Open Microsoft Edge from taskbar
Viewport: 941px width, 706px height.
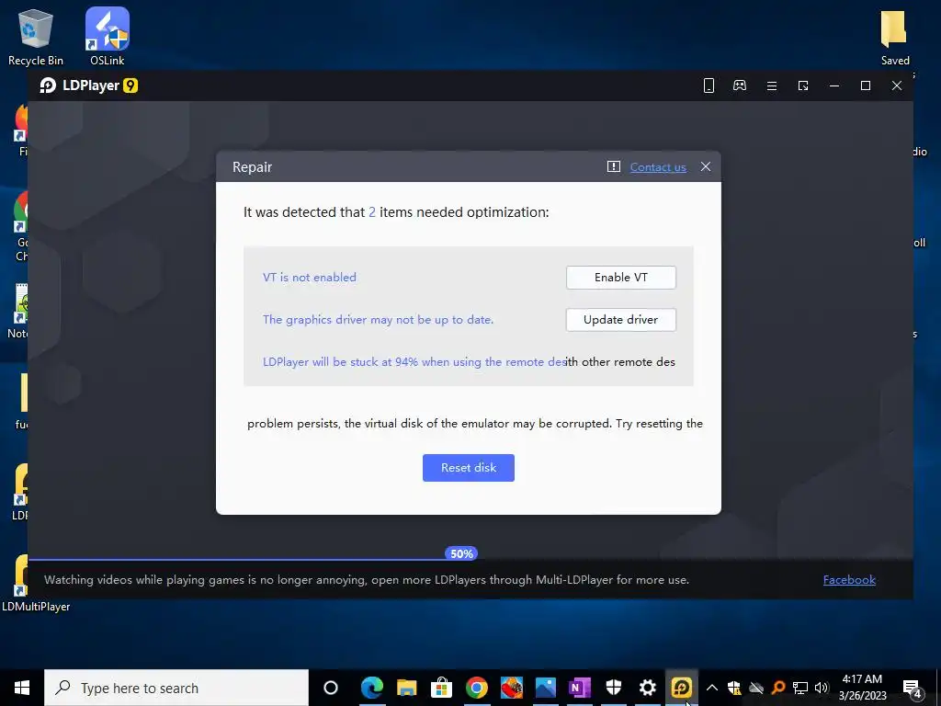click(x=372, y=688)
